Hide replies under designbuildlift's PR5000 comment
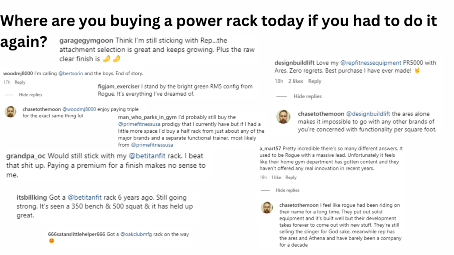Screen dimensions: 454x255 point(307,96)
